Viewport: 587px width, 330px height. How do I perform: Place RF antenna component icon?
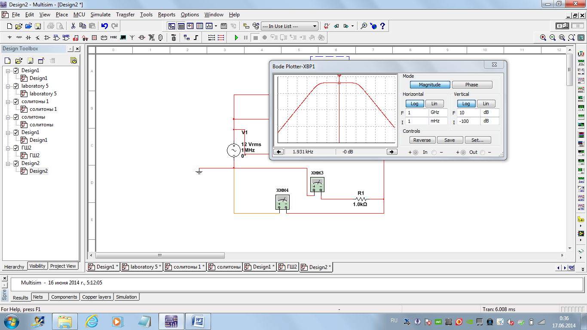coord(132,38)
